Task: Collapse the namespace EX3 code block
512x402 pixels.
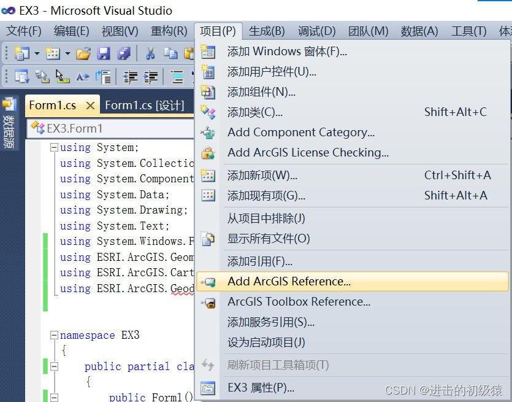Action: [54, 335]
